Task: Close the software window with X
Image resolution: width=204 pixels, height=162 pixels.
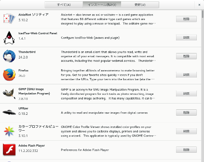Action: tap(199, 5)
